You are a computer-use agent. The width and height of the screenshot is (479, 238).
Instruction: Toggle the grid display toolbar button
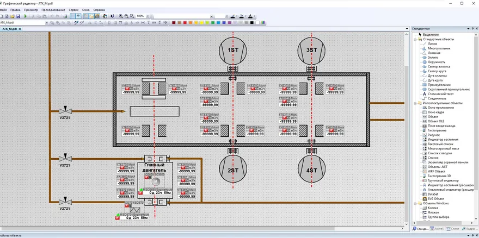(x=73, y=16)
